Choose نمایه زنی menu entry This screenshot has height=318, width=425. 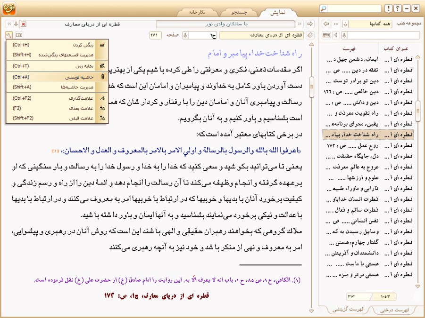57,66
